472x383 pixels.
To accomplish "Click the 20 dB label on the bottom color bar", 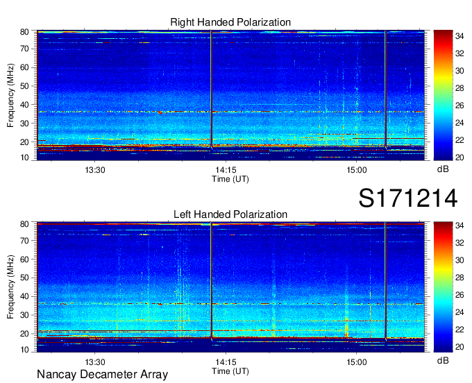I will pos(460,347).
